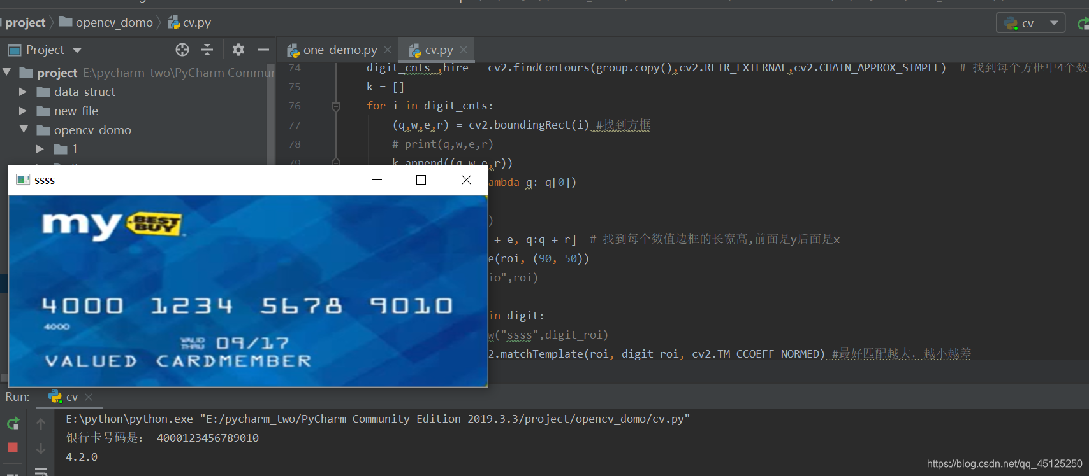Click the cv.py breadcrumb item

[x=189, y=23]
